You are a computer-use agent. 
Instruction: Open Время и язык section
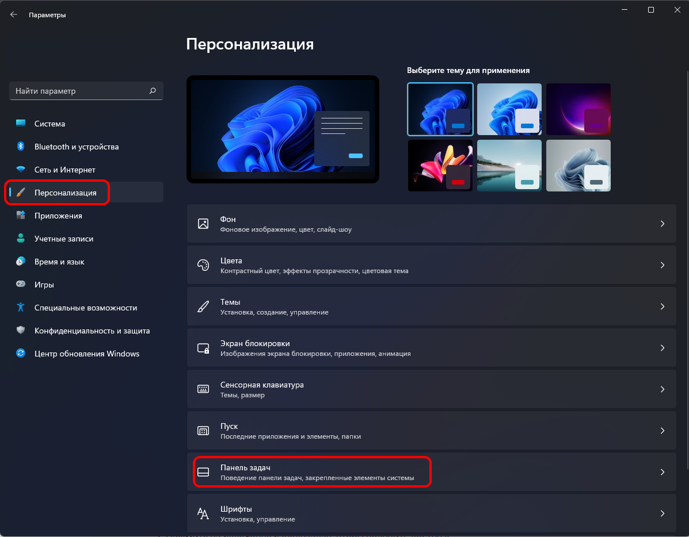click(86, 261)
